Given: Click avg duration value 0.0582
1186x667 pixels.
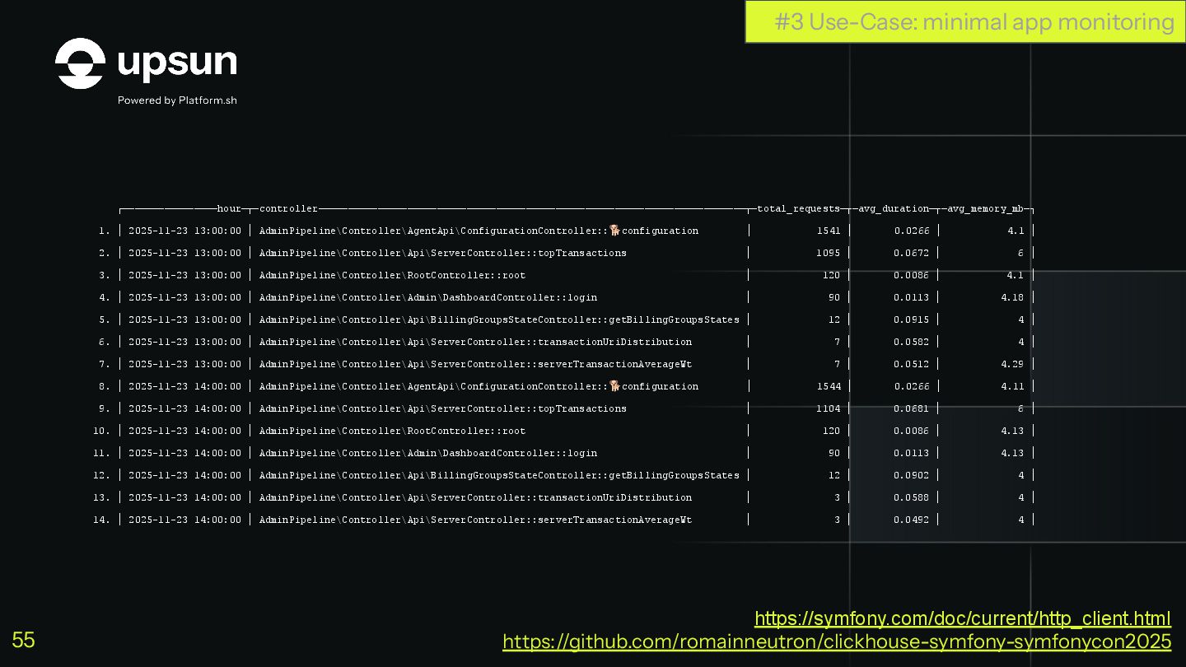Looking at the screenshot, I should pyautogui.click(x=912, y=342).
